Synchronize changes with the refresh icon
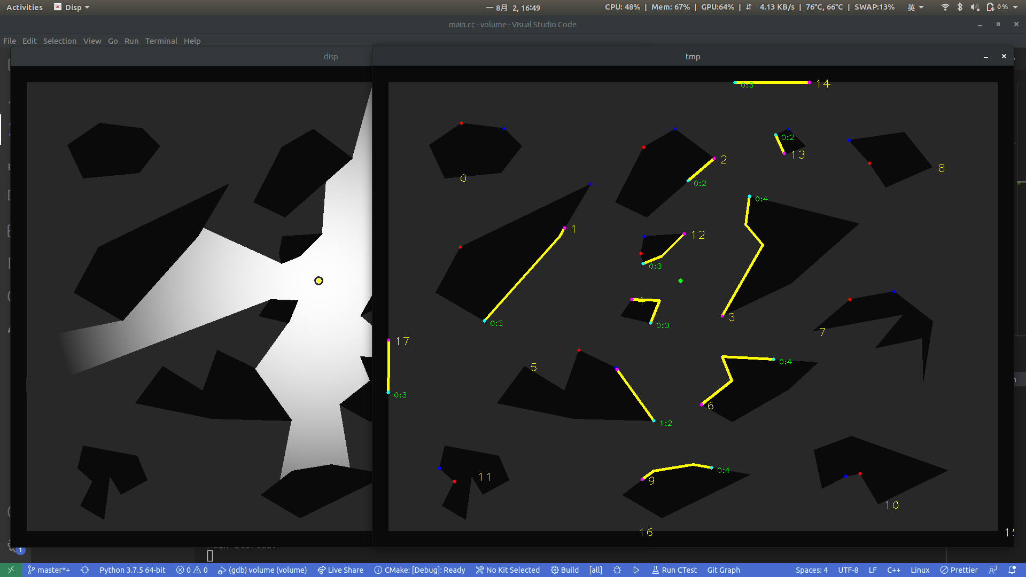The width and height of the screenshot is (1026, 577). pyautogui.click(x=85, y=570)
